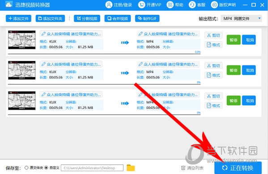The image size is (268, 174).
Task: Click the customer service headset icon
Action: (192, 5)
